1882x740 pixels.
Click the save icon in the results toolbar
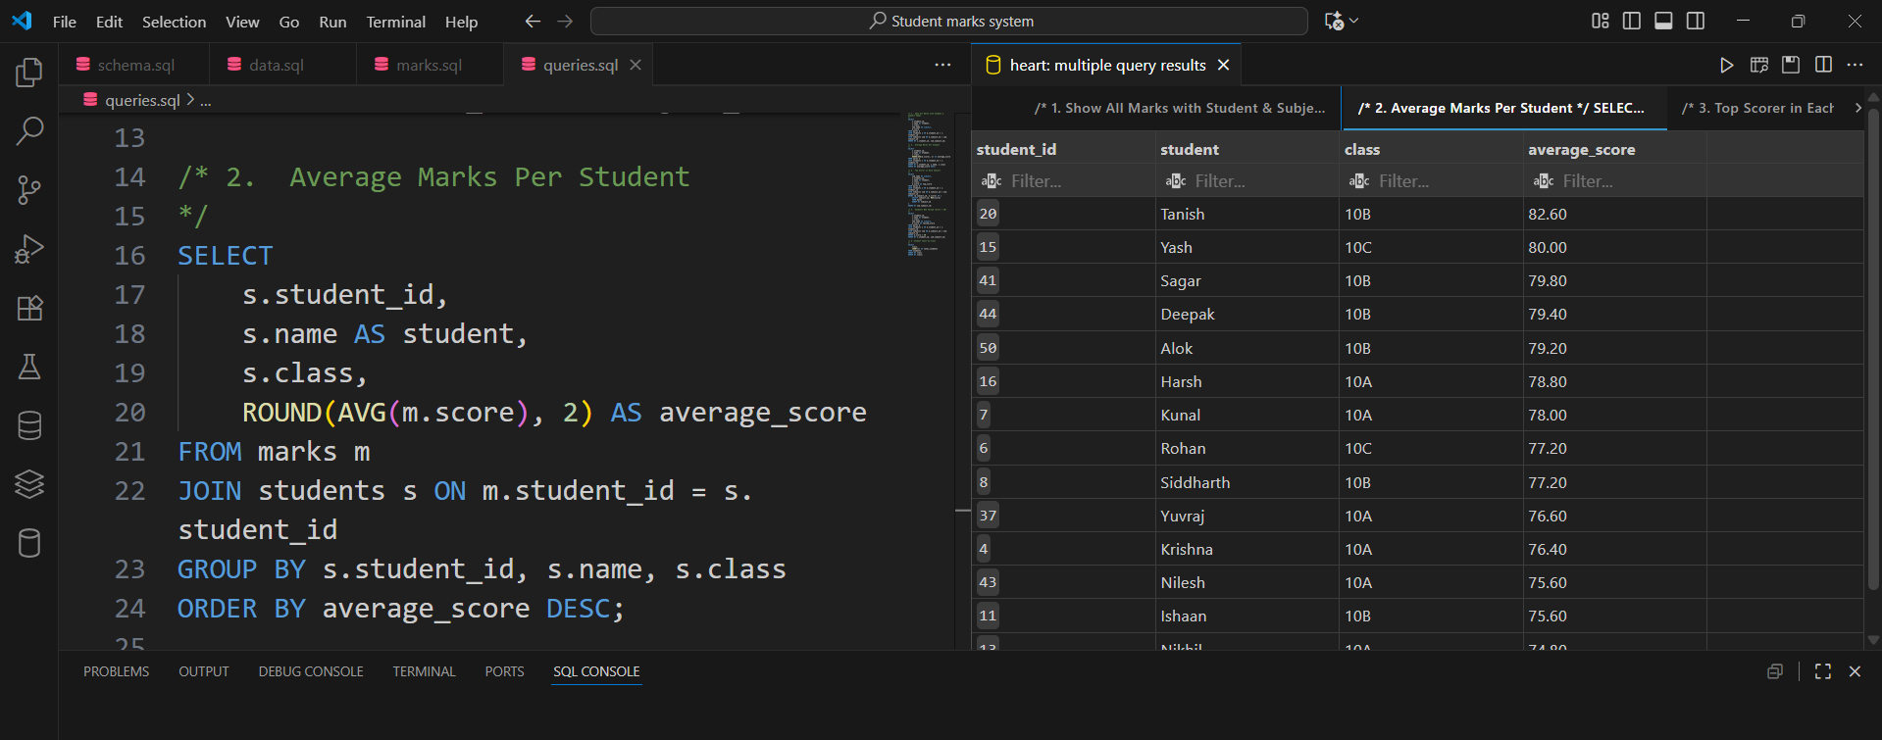coord(1791,65)
